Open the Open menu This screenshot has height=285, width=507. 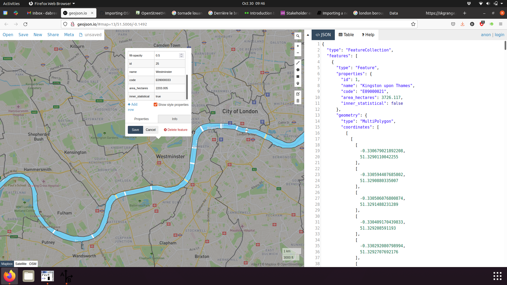pyautogui.click(x=8, y=35)
